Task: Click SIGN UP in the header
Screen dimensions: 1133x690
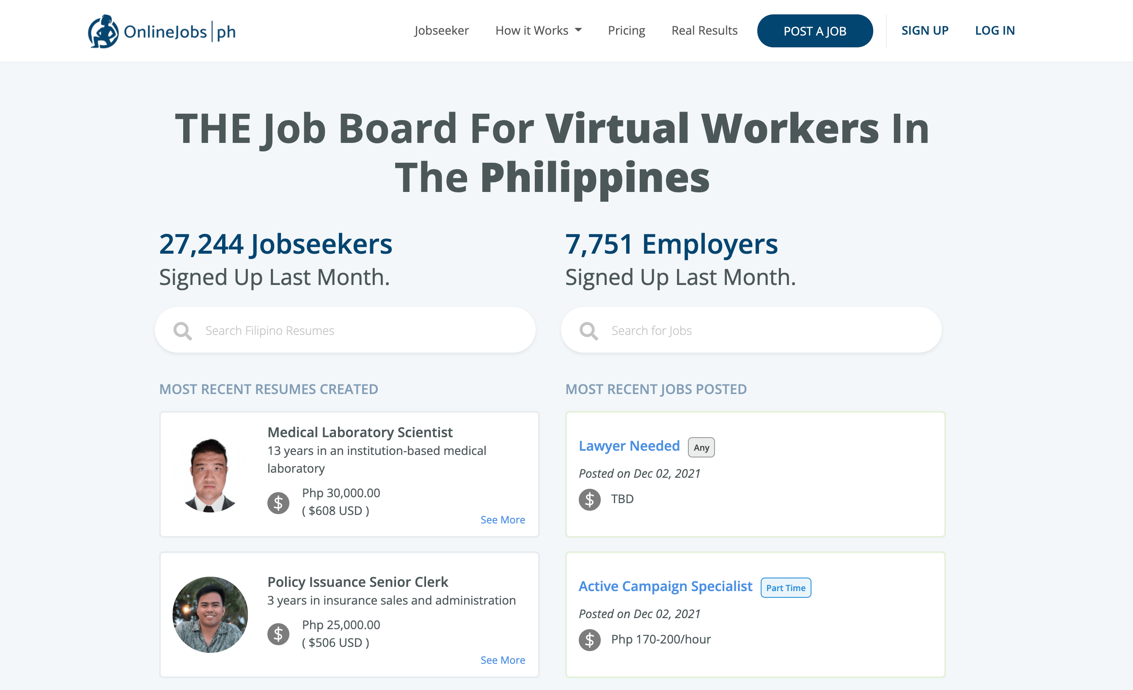Action: [x=925, y=30]
